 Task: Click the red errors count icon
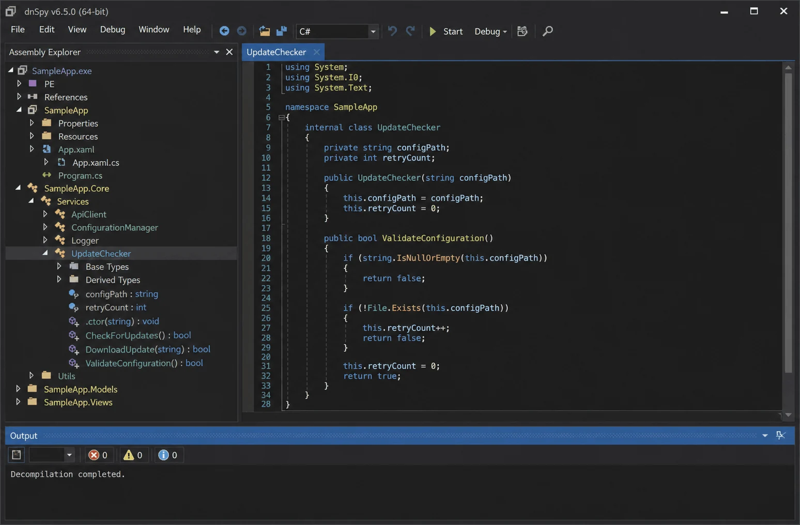[94, 455]
